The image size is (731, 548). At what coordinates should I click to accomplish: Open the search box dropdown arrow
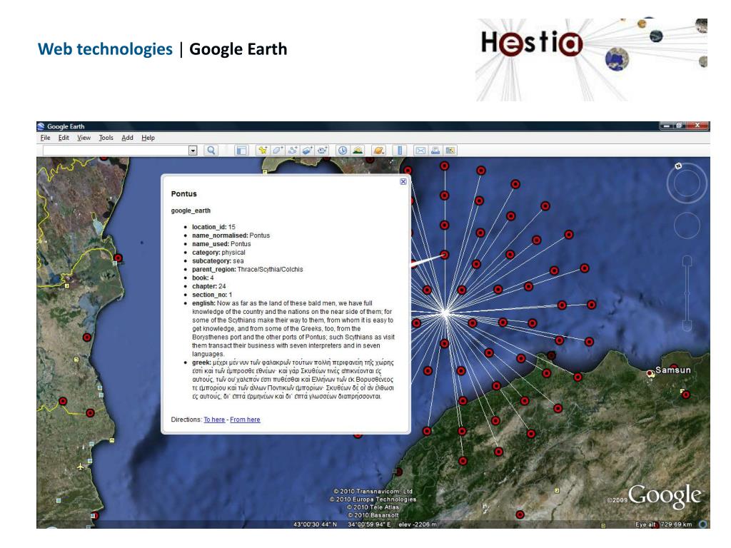tap(193, 150)
